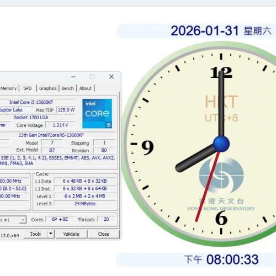Click the Level 3 value 24 MBytes
Image resolution: width=276 pixels, height=276 pixels.
coord(85,204)
